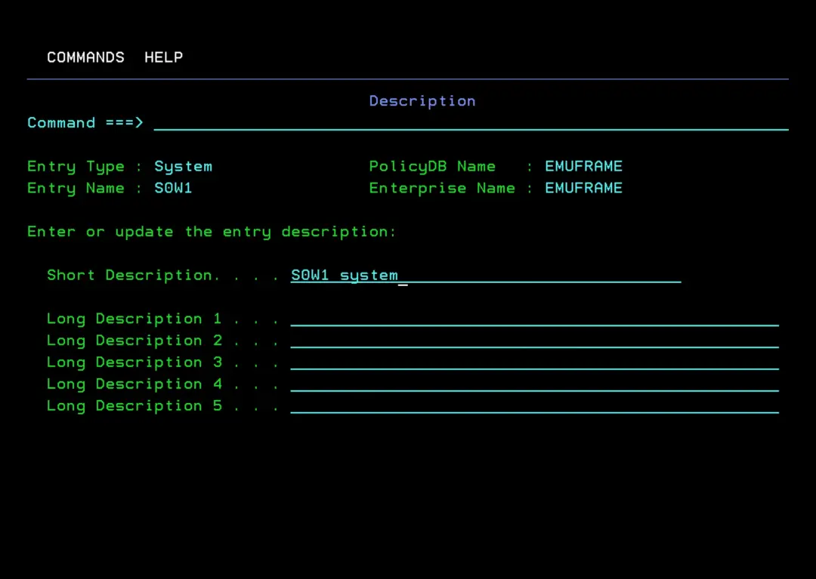Click the Enterprise Name value 'EMUFRAME'
This screenshot has width=816, height=579.
coord(583,188)
